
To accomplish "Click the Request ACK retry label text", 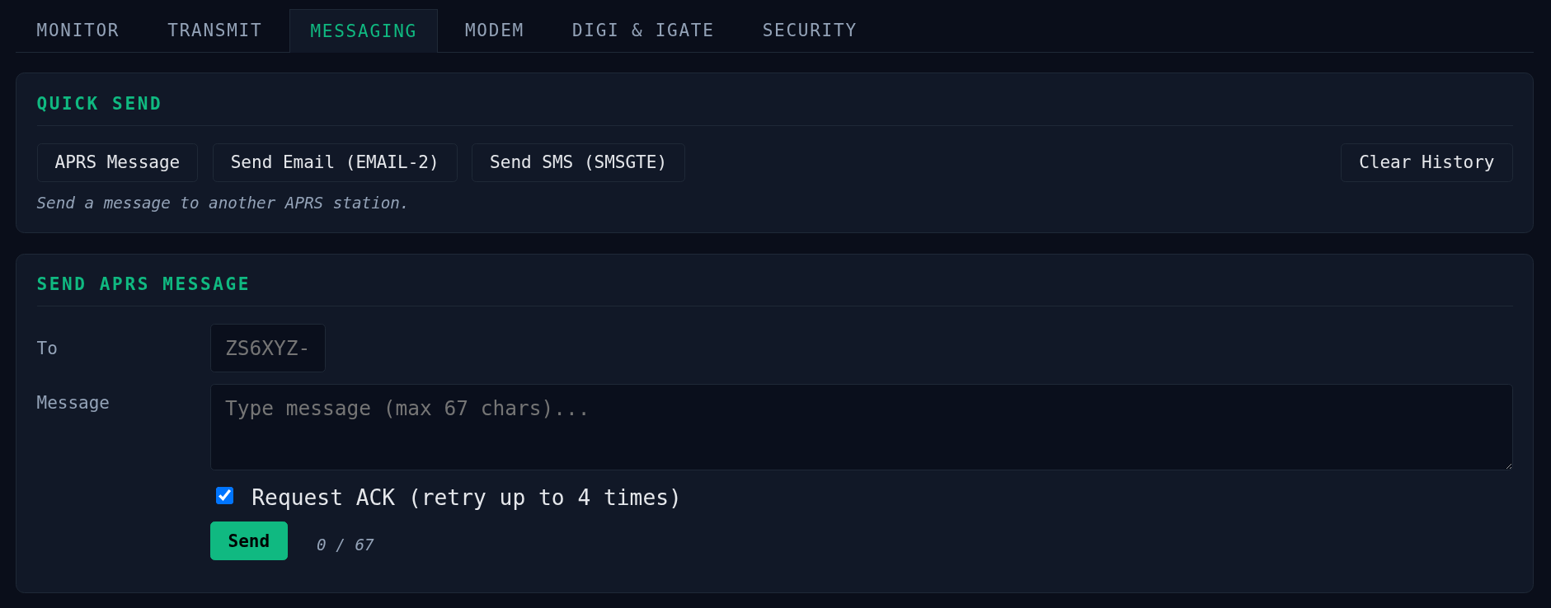I will [x=466, y=498].
